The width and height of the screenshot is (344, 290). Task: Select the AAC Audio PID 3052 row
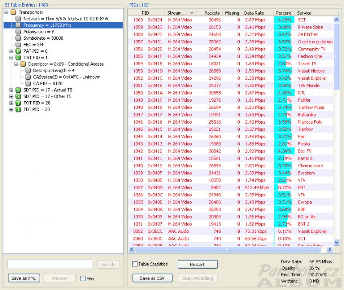(231, 231)
